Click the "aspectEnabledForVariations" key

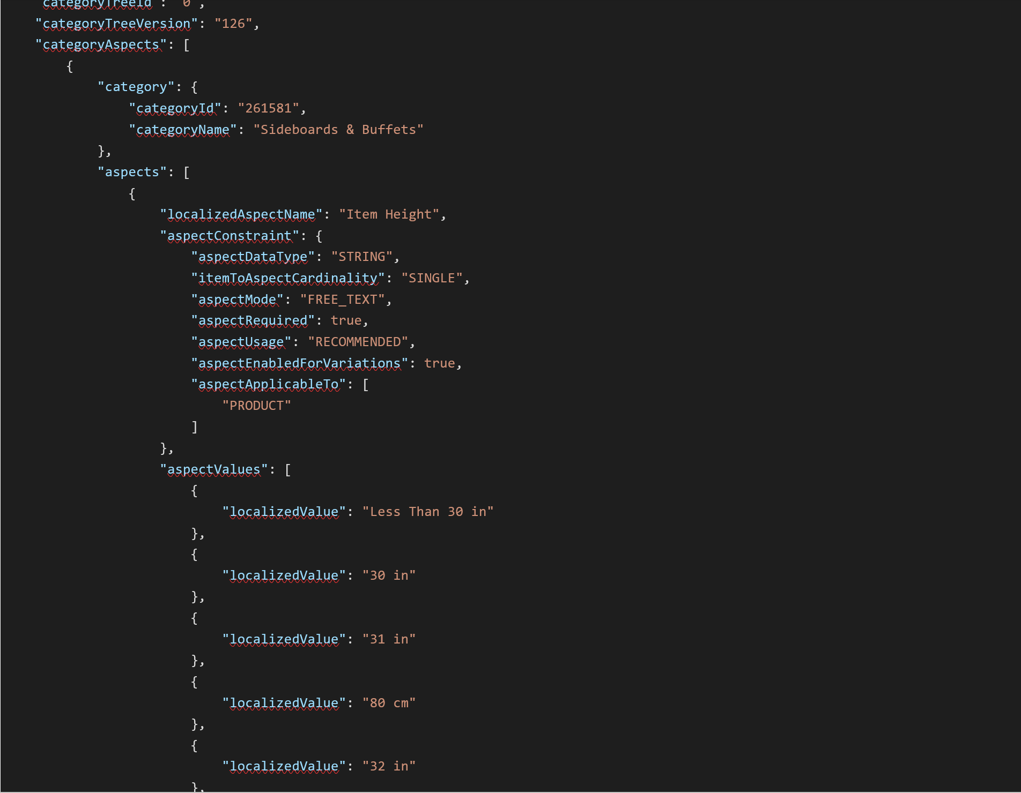click(300, 363)
